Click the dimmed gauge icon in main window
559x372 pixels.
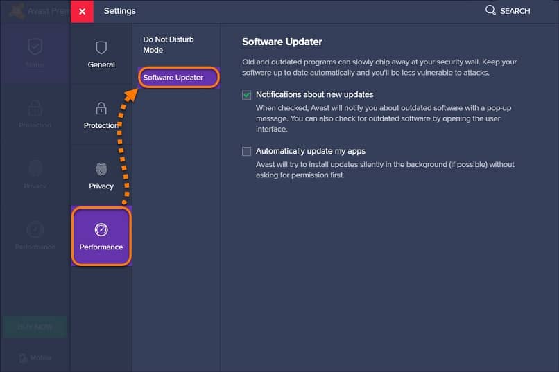[35, 229]
